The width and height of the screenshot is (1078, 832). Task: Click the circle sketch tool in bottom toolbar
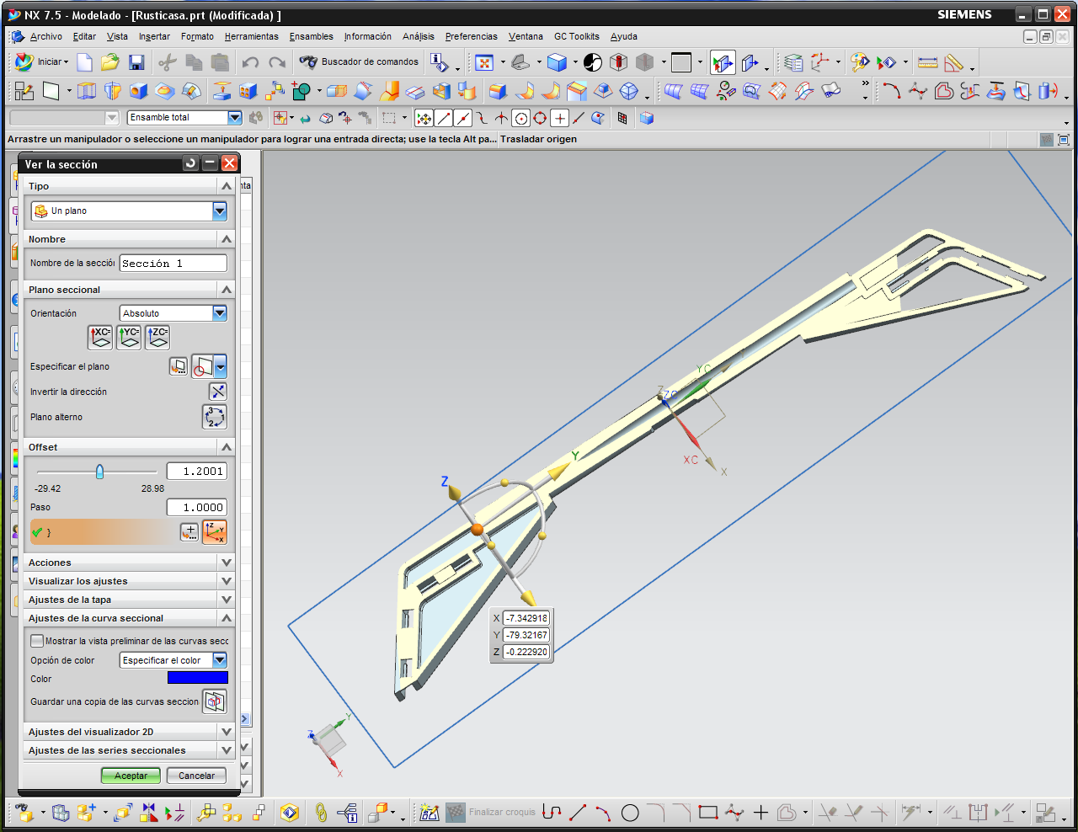tap(630, 813)
